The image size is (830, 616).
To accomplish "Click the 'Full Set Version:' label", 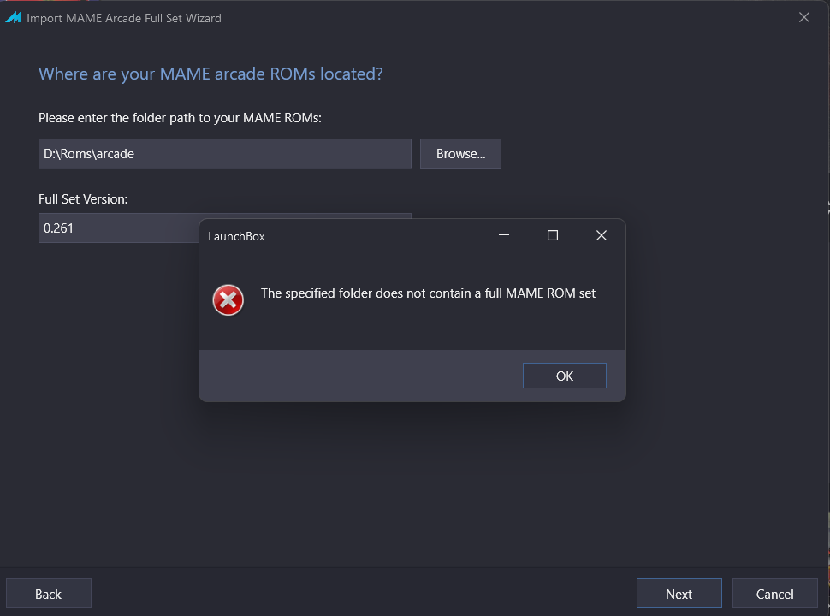I will pyautogui.click(x=83, y=199).
